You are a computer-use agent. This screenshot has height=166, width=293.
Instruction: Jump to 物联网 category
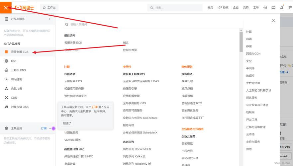click(x=250, y=112)
